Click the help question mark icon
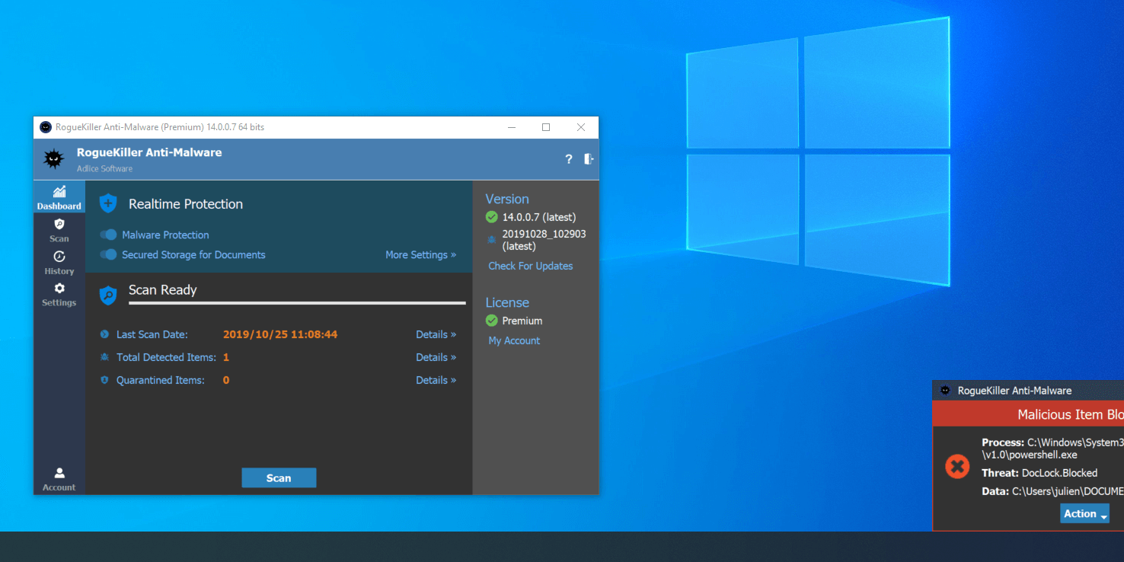 click(568, 159)
